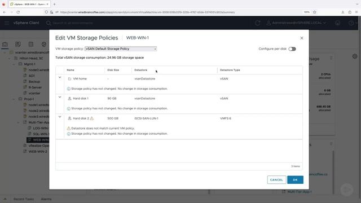The height and width of the screenshot is (203, 361).
Task: Click the 90 GB disk size cell
Action: [112, 99]
